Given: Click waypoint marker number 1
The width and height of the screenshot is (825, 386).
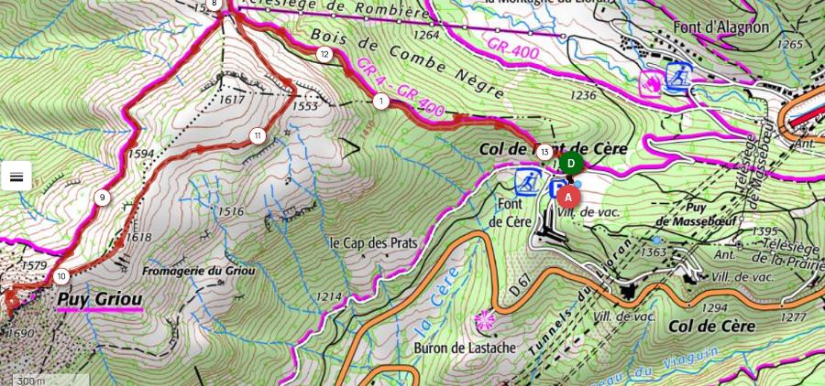Looking at the screenshot, I should click(x=381, y=102).
